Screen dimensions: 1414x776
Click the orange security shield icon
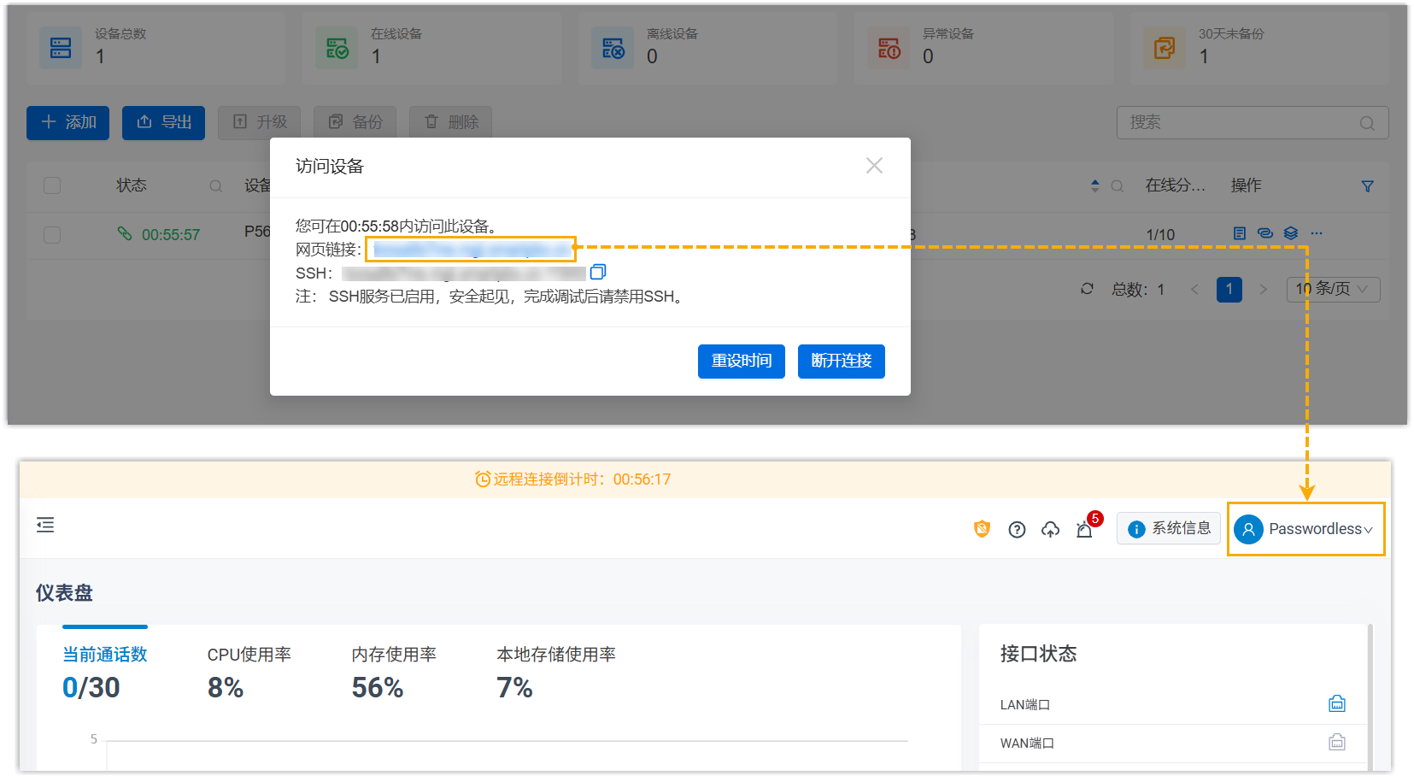982,529
